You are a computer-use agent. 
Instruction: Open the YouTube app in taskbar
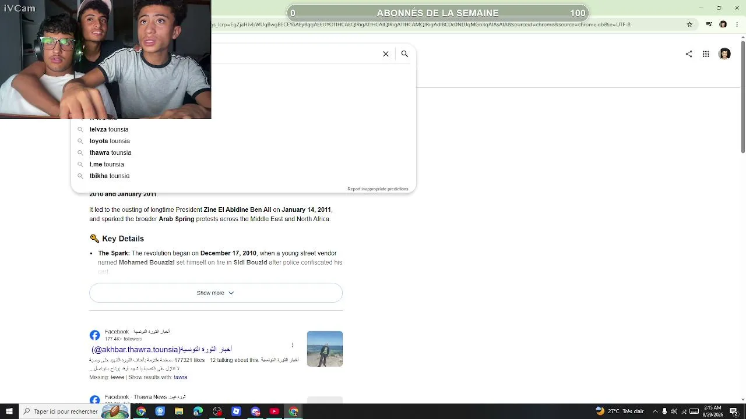[275, 411]
